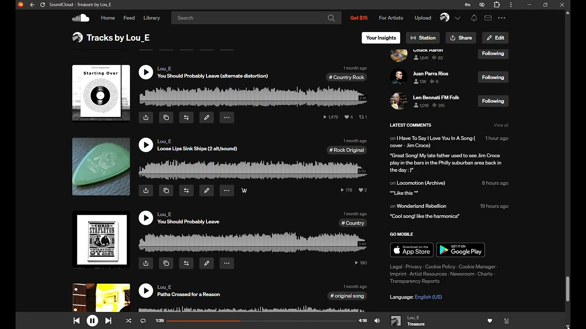586x329 pixels.
Task: Open Your Insights
Action: point(381,38)
